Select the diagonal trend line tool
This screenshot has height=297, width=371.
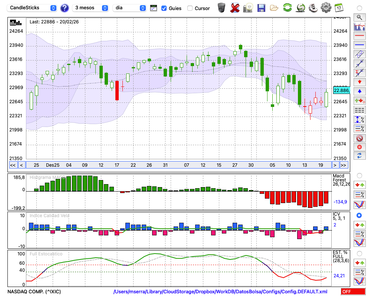tap(359, 63)
